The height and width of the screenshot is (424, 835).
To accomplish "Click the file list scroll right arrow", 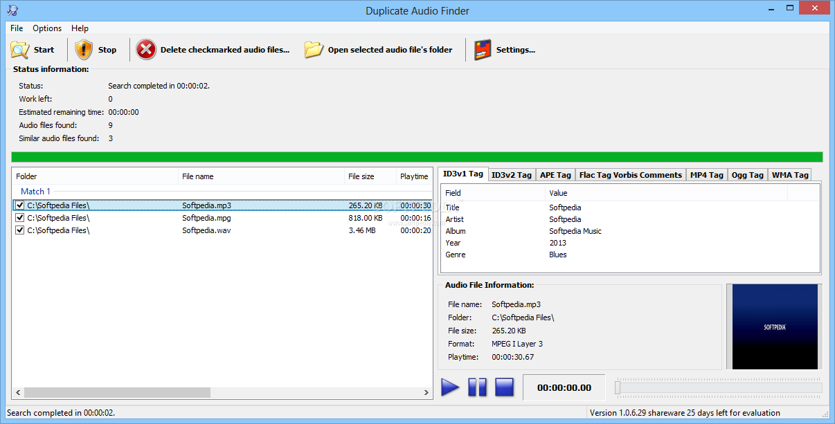I will click(427, 392).
